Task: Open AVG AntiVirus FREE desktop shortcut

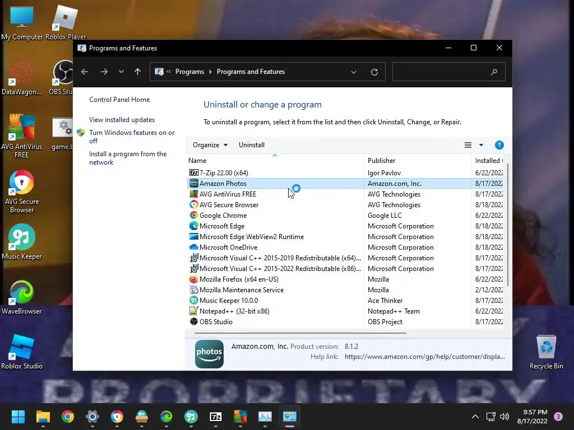Action: [x=22, y=136]
